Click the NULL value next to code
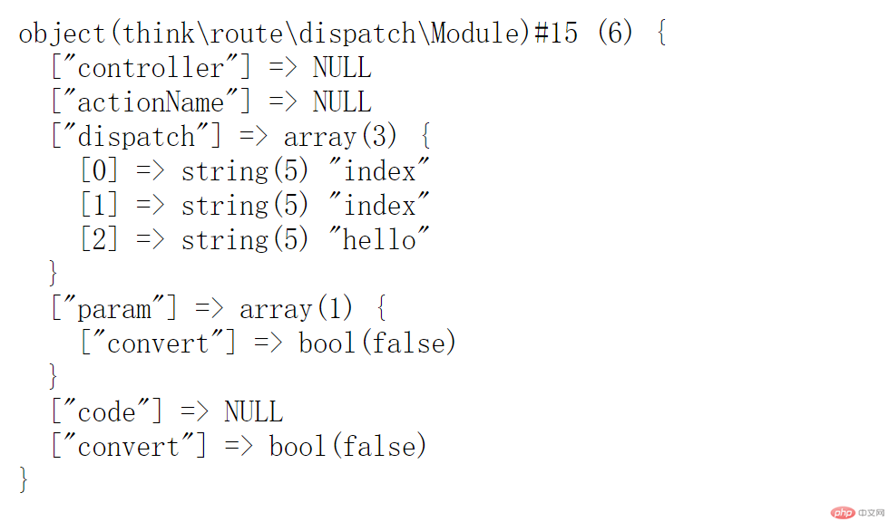 click(x=253, y=412)
